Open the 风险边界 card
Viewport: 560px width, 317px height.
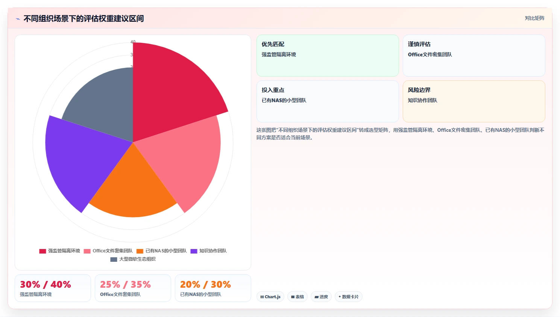[x=474, y=101]
